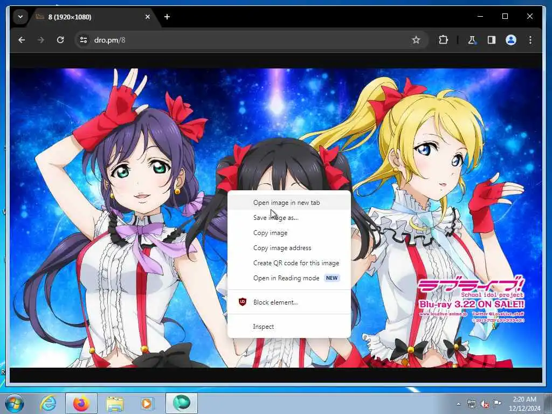The width and height of the screenshot is (552, 414).
Task: Open Action Center flag icon
Action: 497,404
